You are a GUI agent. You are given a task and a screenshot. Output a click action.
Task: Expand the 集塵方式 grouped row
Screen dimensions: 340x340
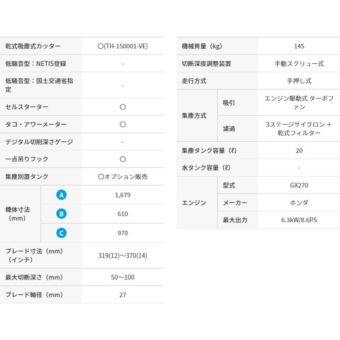click(193, 115)
